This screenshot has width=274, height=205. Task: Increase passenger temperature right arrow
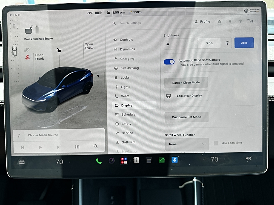225,159
